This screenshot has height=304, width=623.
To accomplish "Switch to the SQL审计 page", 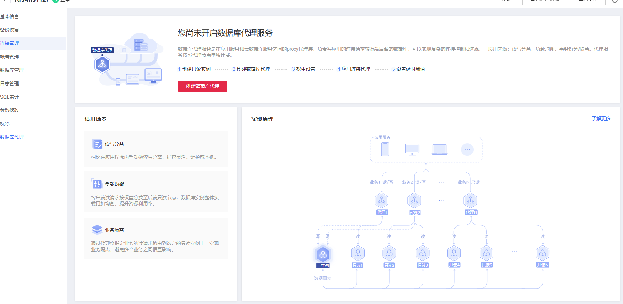I will (10, 97).
